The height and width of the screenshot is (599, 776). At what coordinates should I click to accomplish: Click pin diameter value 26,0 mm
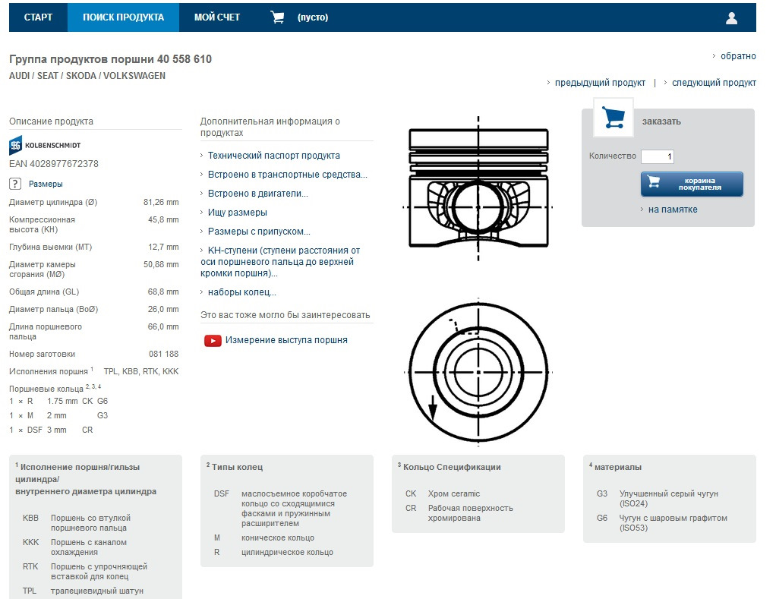[163, 309]
